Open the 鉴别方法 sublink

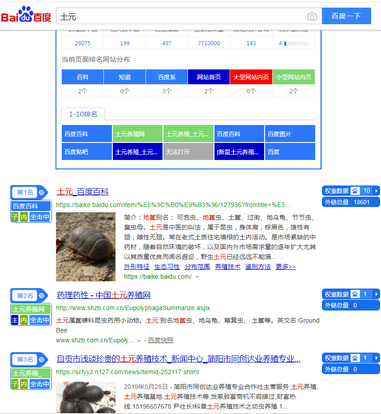(258, 267)
